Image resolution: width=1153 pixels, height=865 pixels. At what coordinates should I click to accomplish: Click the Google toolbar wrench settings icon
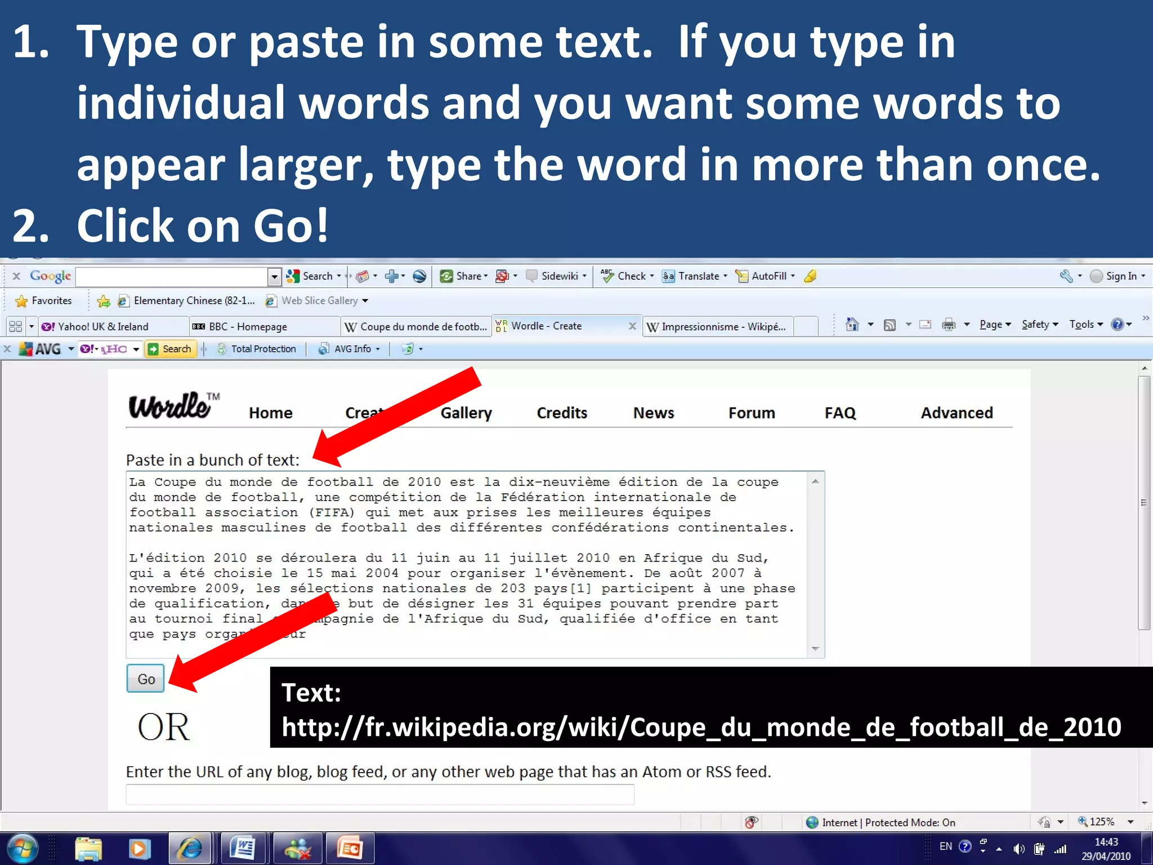click(x=1066, y=276)
